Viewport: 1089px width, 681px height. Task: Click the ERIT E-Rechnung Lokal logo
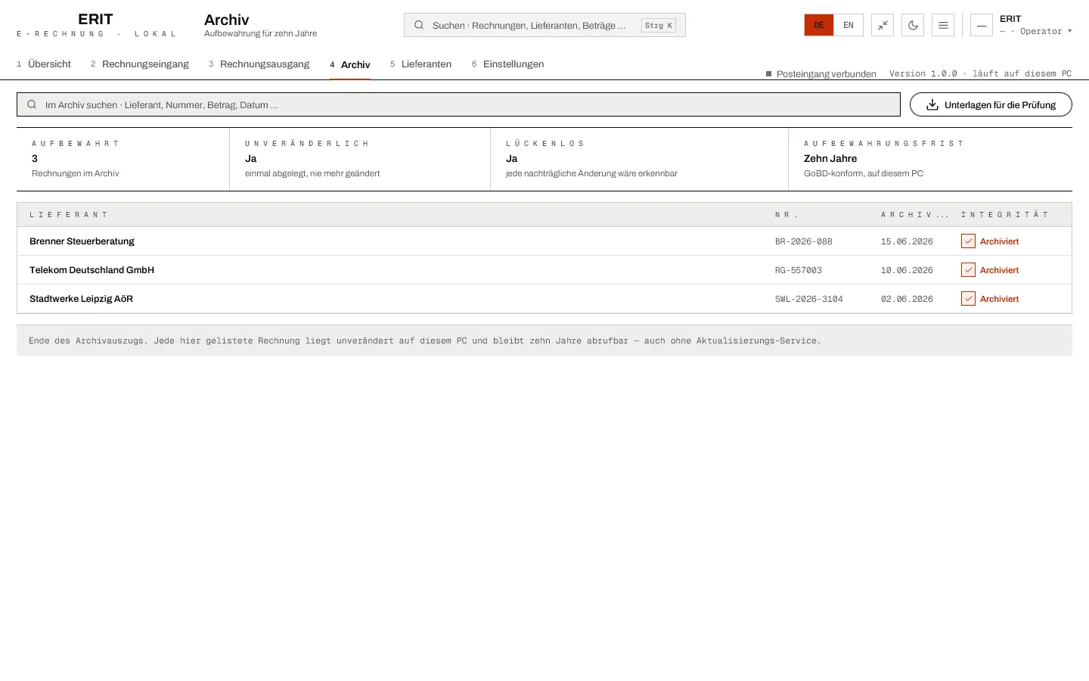(x=96, y=25)
